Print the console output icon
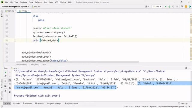Screen dimensions: 192x108 (10, 88)
